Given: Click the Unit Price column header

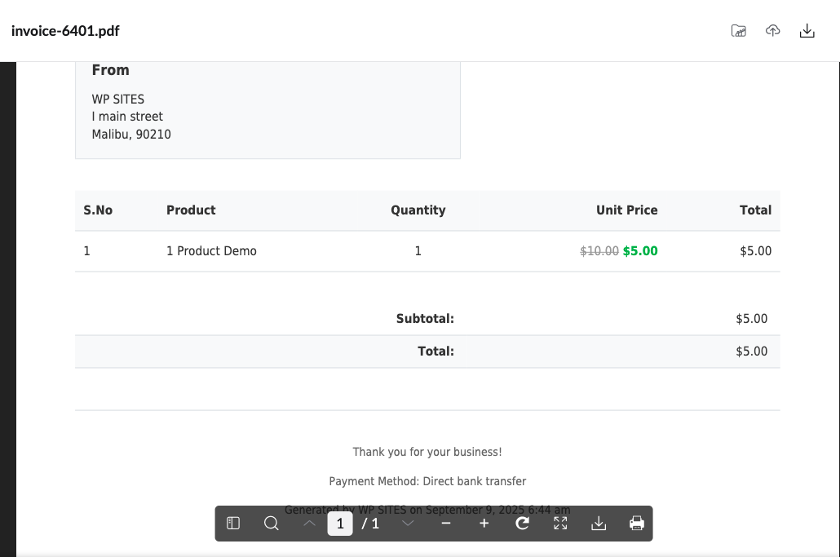Looking at the screenshot, I should [626, 210].
